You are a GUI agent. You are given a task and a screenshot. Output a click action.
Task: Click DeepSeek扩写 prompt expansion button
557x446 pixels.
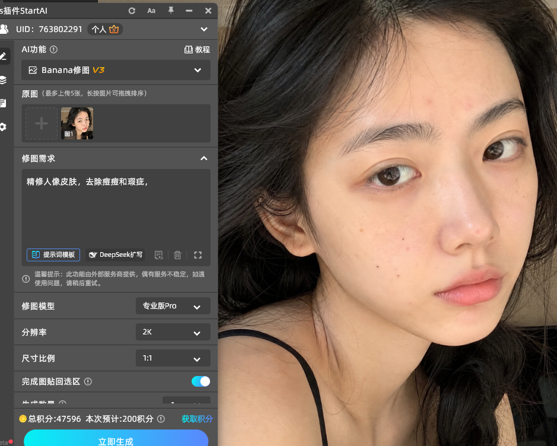pyautogui.click(x=115, y=254)
